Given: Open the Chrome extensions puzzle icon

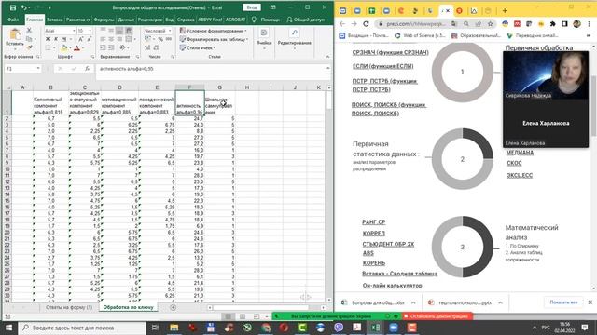Looking at the screenshot, I should pos(553,24).
